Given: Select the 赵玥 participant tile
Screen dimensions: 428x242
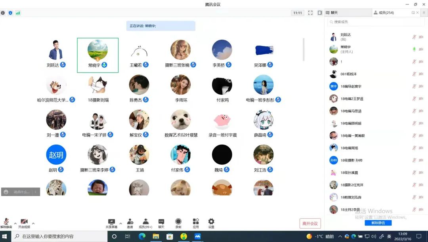Looking at the screenshot, I should [x=56, y=158].
